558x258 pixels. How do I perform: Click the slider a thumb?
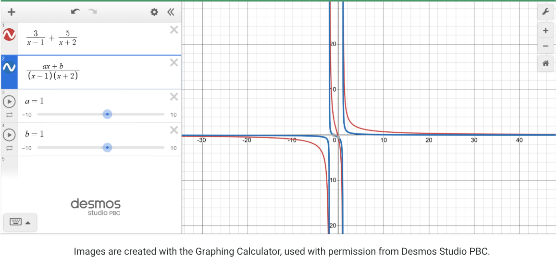[107, 114]
